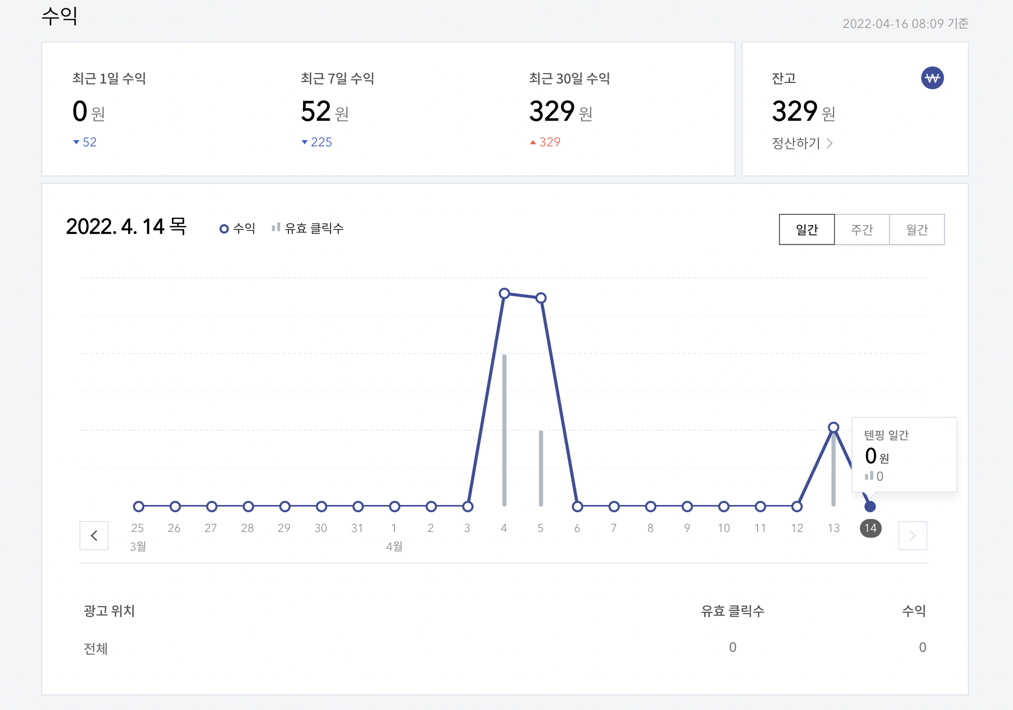Select the April 4 revenue data point
The image size is (1013, 710).
coord(504,294)
